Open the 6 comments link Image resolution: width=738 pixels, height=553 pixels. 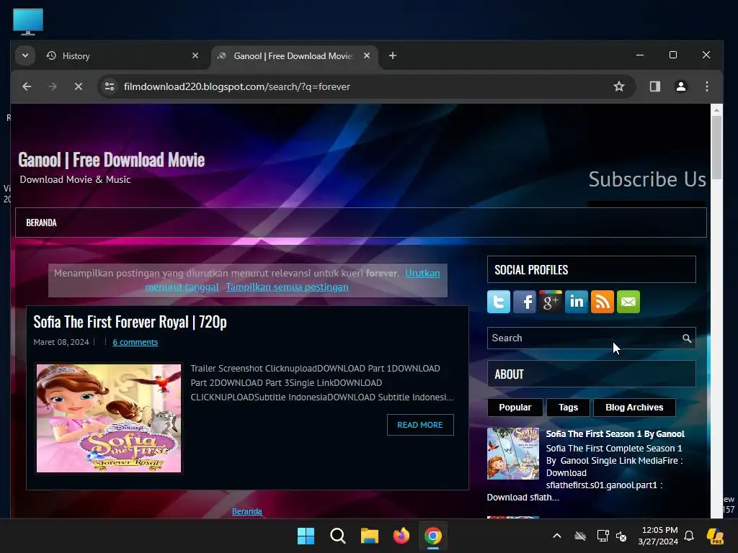(135, 342)
